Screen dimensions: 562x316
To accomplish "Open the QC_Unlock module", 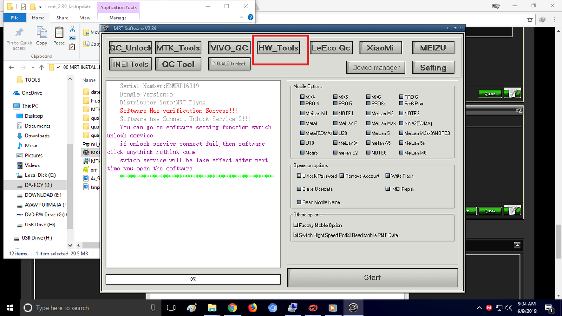I will tap(130, 48).
